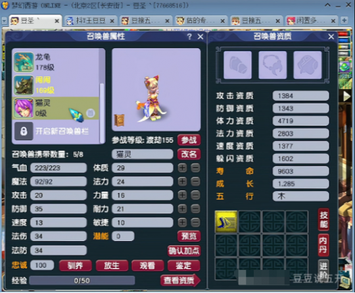355x293 pixels.
Task: Open the necklace equipment slot
Action: point(273,65)
